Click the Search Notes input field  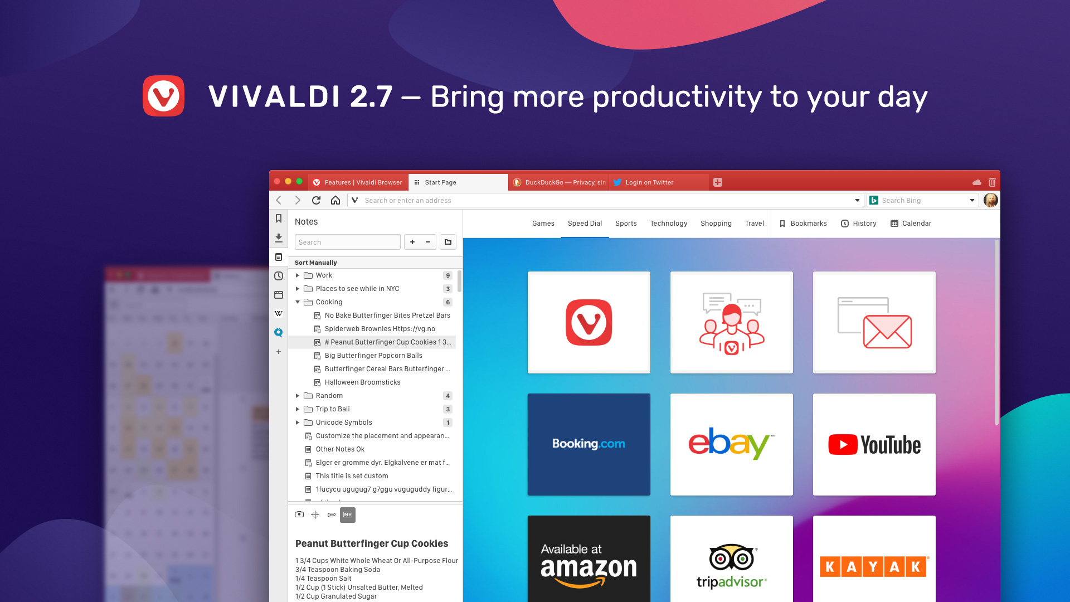coord(348,242)
